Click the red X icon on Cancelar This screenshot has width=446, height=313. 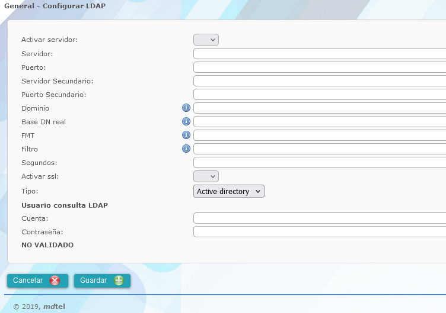coord(55,280)
